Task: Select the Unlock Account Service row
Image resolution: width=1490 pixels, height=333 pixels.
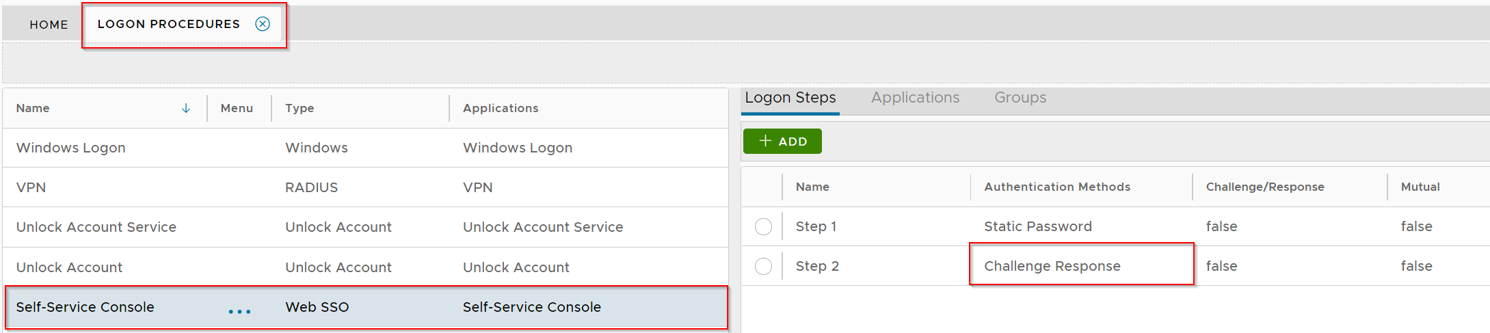Action: (96, 227)
